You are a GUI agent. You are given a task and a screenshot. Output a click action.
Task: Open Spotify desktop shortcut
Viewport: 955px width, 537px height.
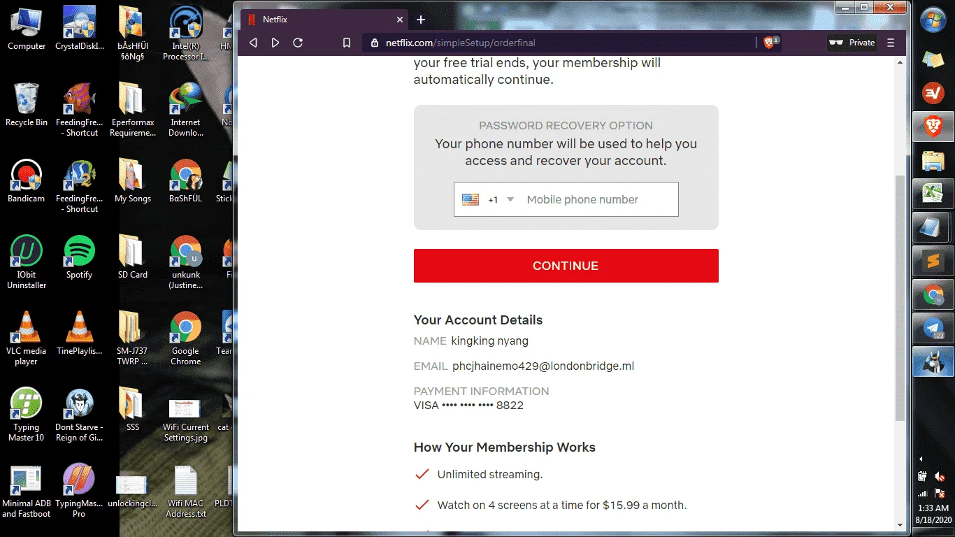[80, 257]
